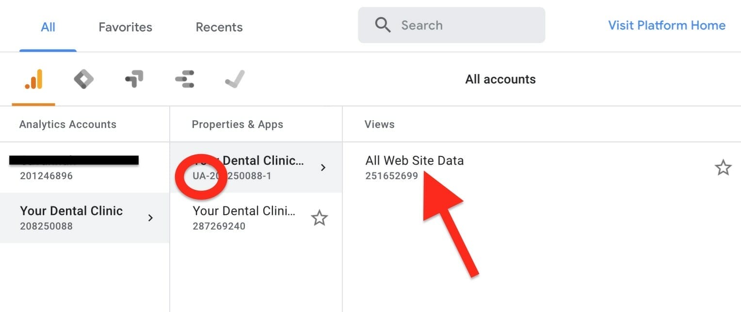Click the gray checkmark product icon
This screenshot has height=312, width=741.
point(235,79)
